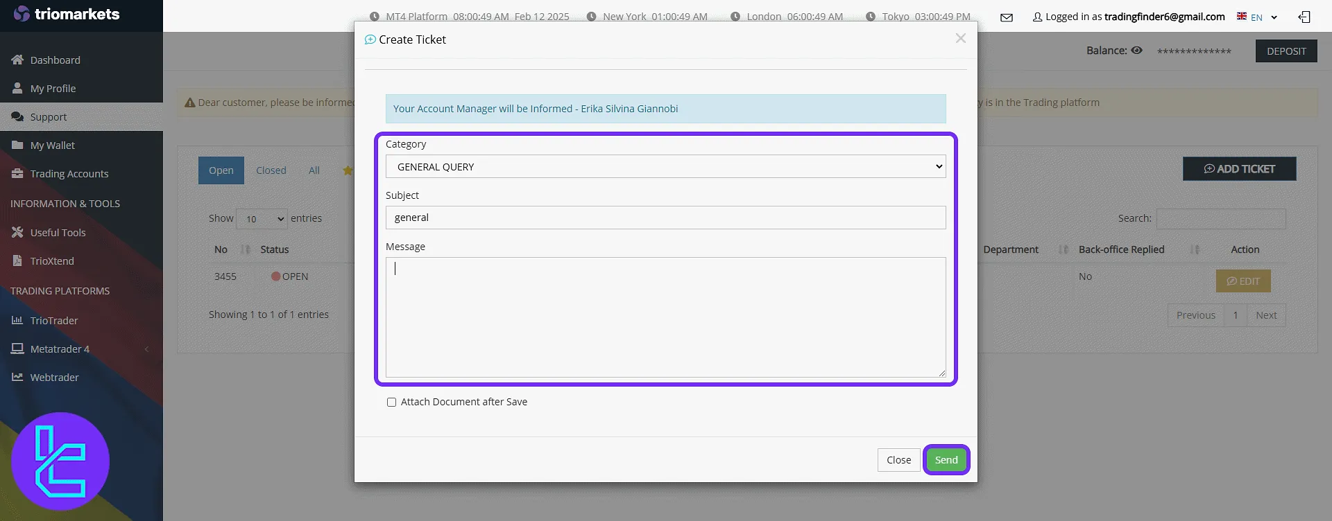
Task: Sort by Department column header
Action: 1025,249
